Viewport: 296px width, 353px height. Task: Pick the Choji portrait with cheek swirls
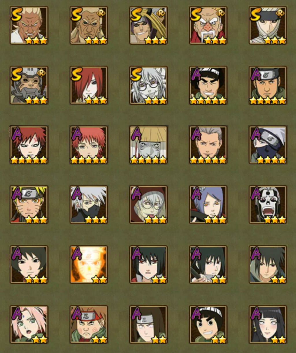pyautogui.click(x=89, y=324)
